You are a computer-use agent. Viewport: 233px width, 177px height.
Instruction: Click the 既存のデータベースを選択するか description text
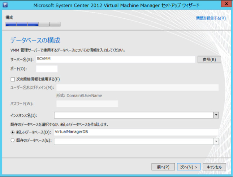(59, 124)
